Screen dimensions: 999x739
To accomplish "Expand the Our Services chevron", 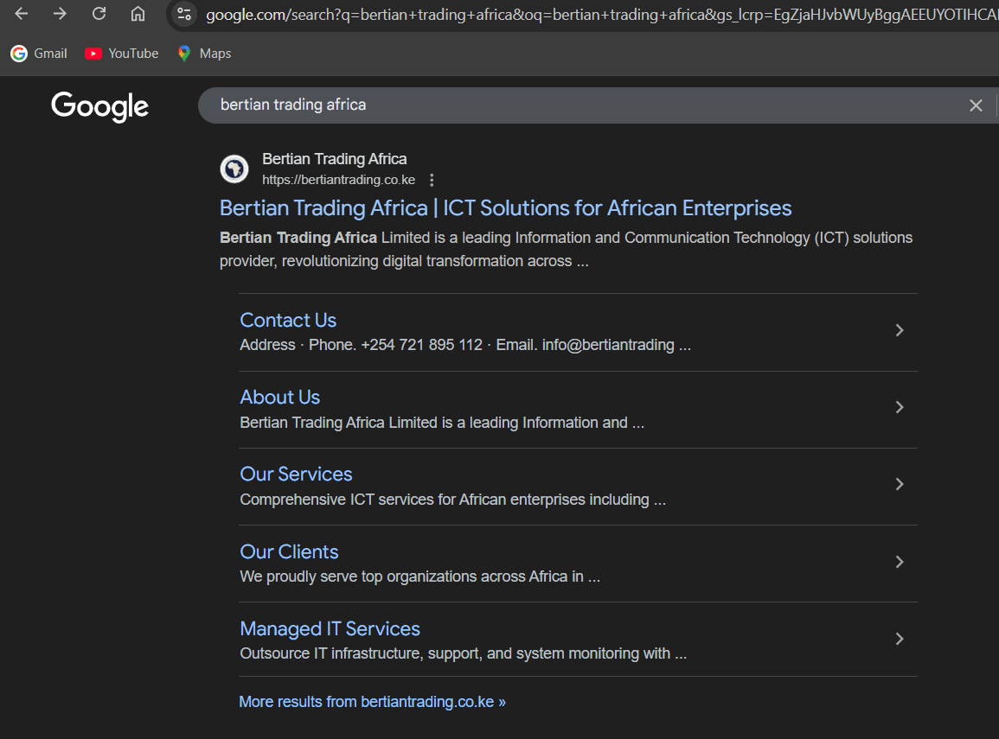I will point(900,484).
